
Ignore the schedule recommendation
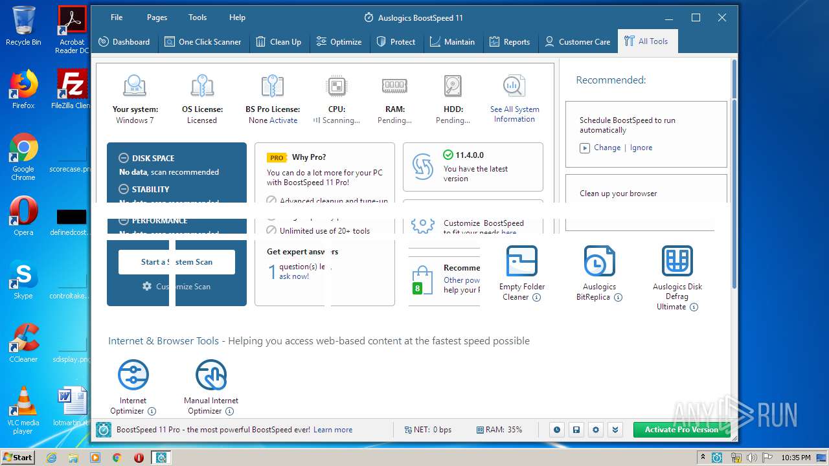click(x=641, y=148)
